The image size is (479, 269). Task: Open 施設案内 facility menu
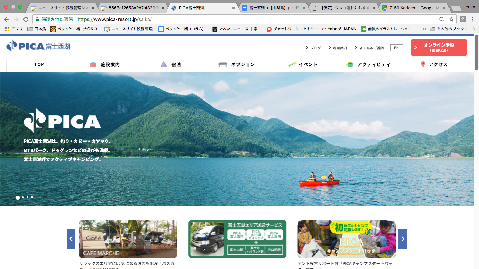[x=105, y=64]
